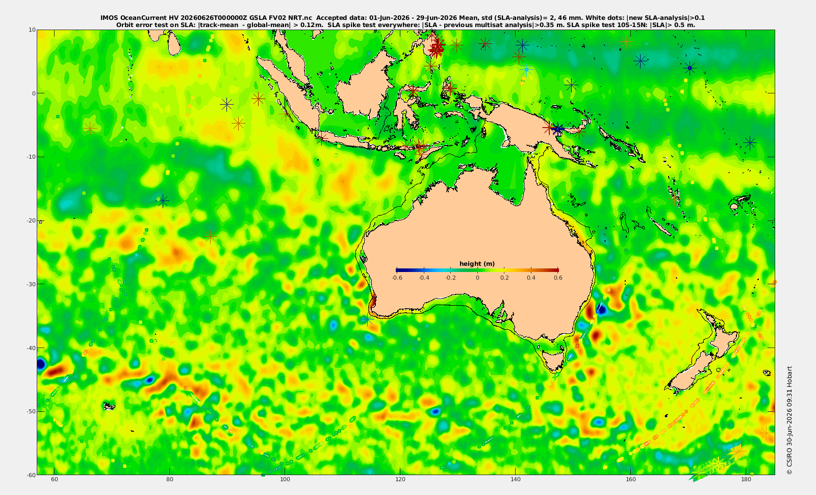This screenshot has height=495, width=816.
Task: Click the 0.4 colorbar tick label
Action: click(531, 278)
